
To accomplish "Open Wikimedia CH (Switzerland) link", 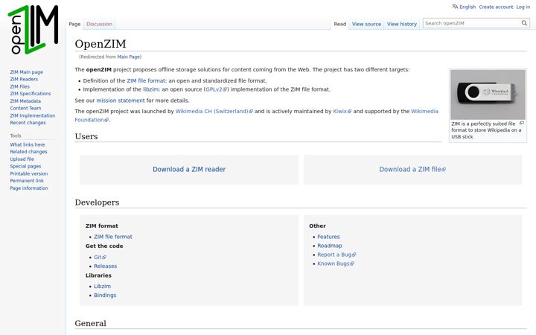I will click(214, 112).
